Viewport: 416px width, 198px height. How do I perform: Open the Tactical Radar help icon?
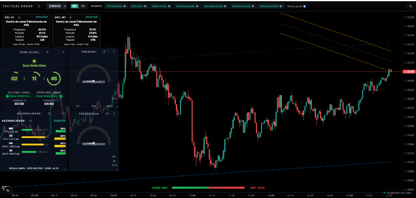click(x=39, y=6)
